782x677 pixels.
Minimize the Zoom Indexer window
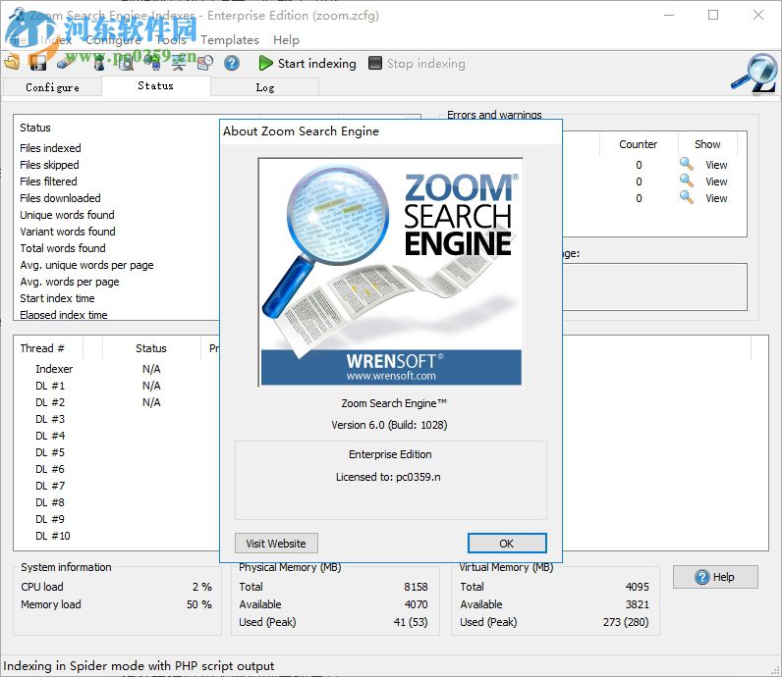(669, 15)
